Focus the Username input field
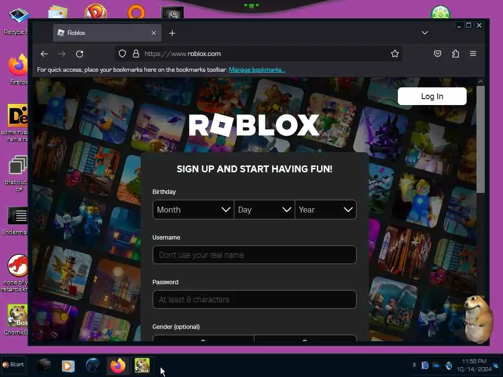The width and height of the screenshot is (503, 377). tap(254, 255)
